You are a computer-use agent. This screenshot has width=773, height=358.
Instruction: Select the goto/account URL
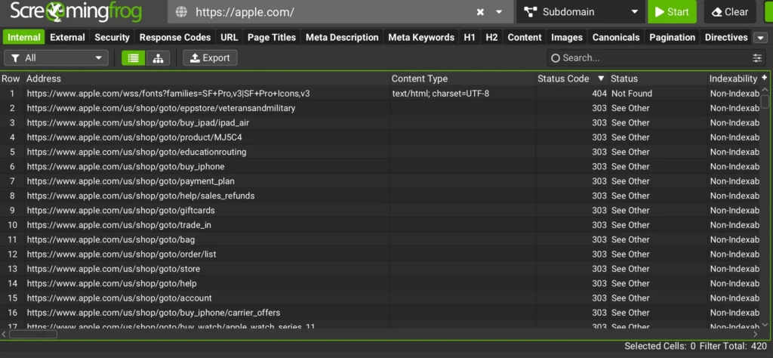pyautogui.click(x=119, y=298)
